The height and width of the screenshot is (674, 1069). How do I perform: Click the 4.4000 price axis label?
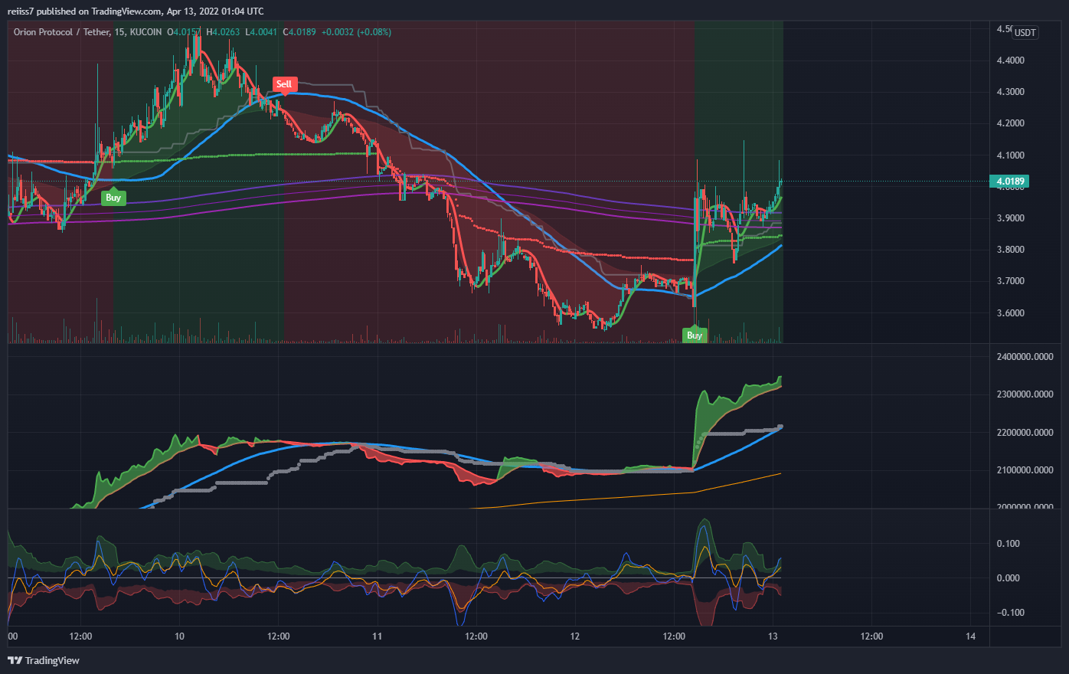click(x=1011, y=61)
